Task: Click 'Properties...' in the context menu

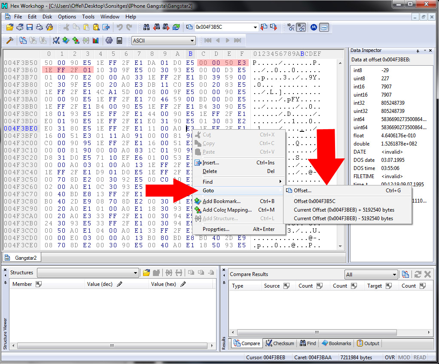Action: click(x=217, y=229)
